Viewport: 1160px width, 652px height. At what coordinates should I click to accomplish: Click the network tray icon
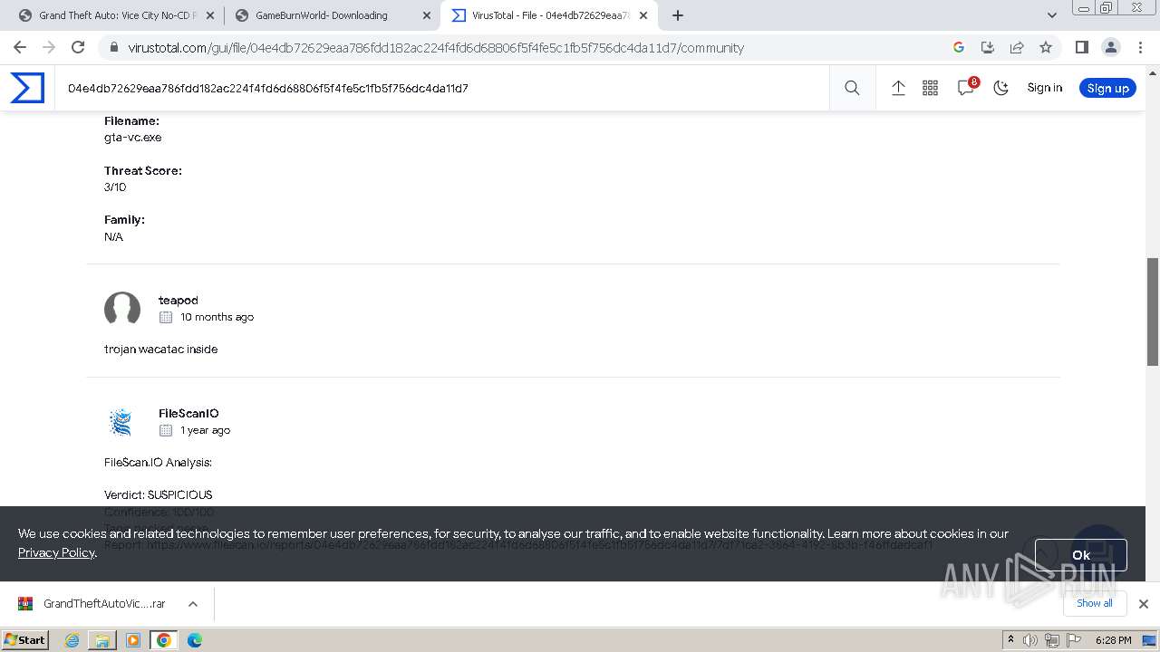point(1051,640)
